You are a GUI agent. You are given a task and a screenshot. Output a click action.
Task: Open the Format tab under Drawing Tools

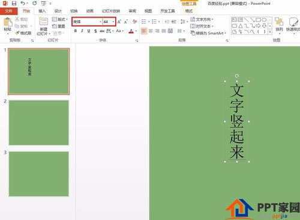(x=188, y=11)
